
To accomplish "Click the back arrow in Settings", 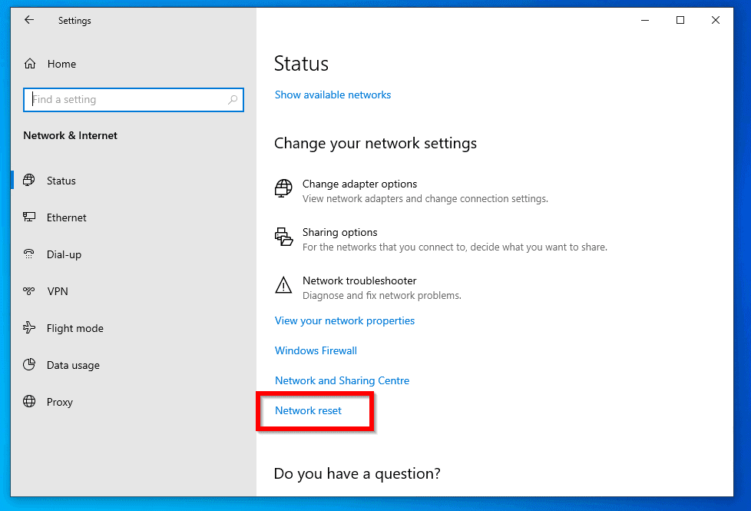I will pos(29,20).
